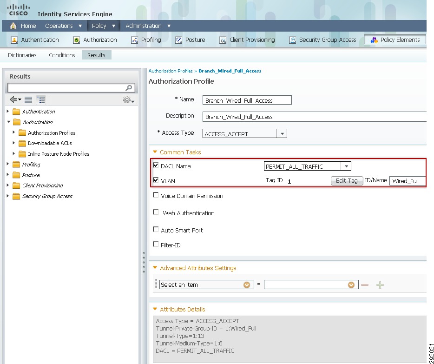
Task: Open the Operations menu
Action: coord(63,26)
